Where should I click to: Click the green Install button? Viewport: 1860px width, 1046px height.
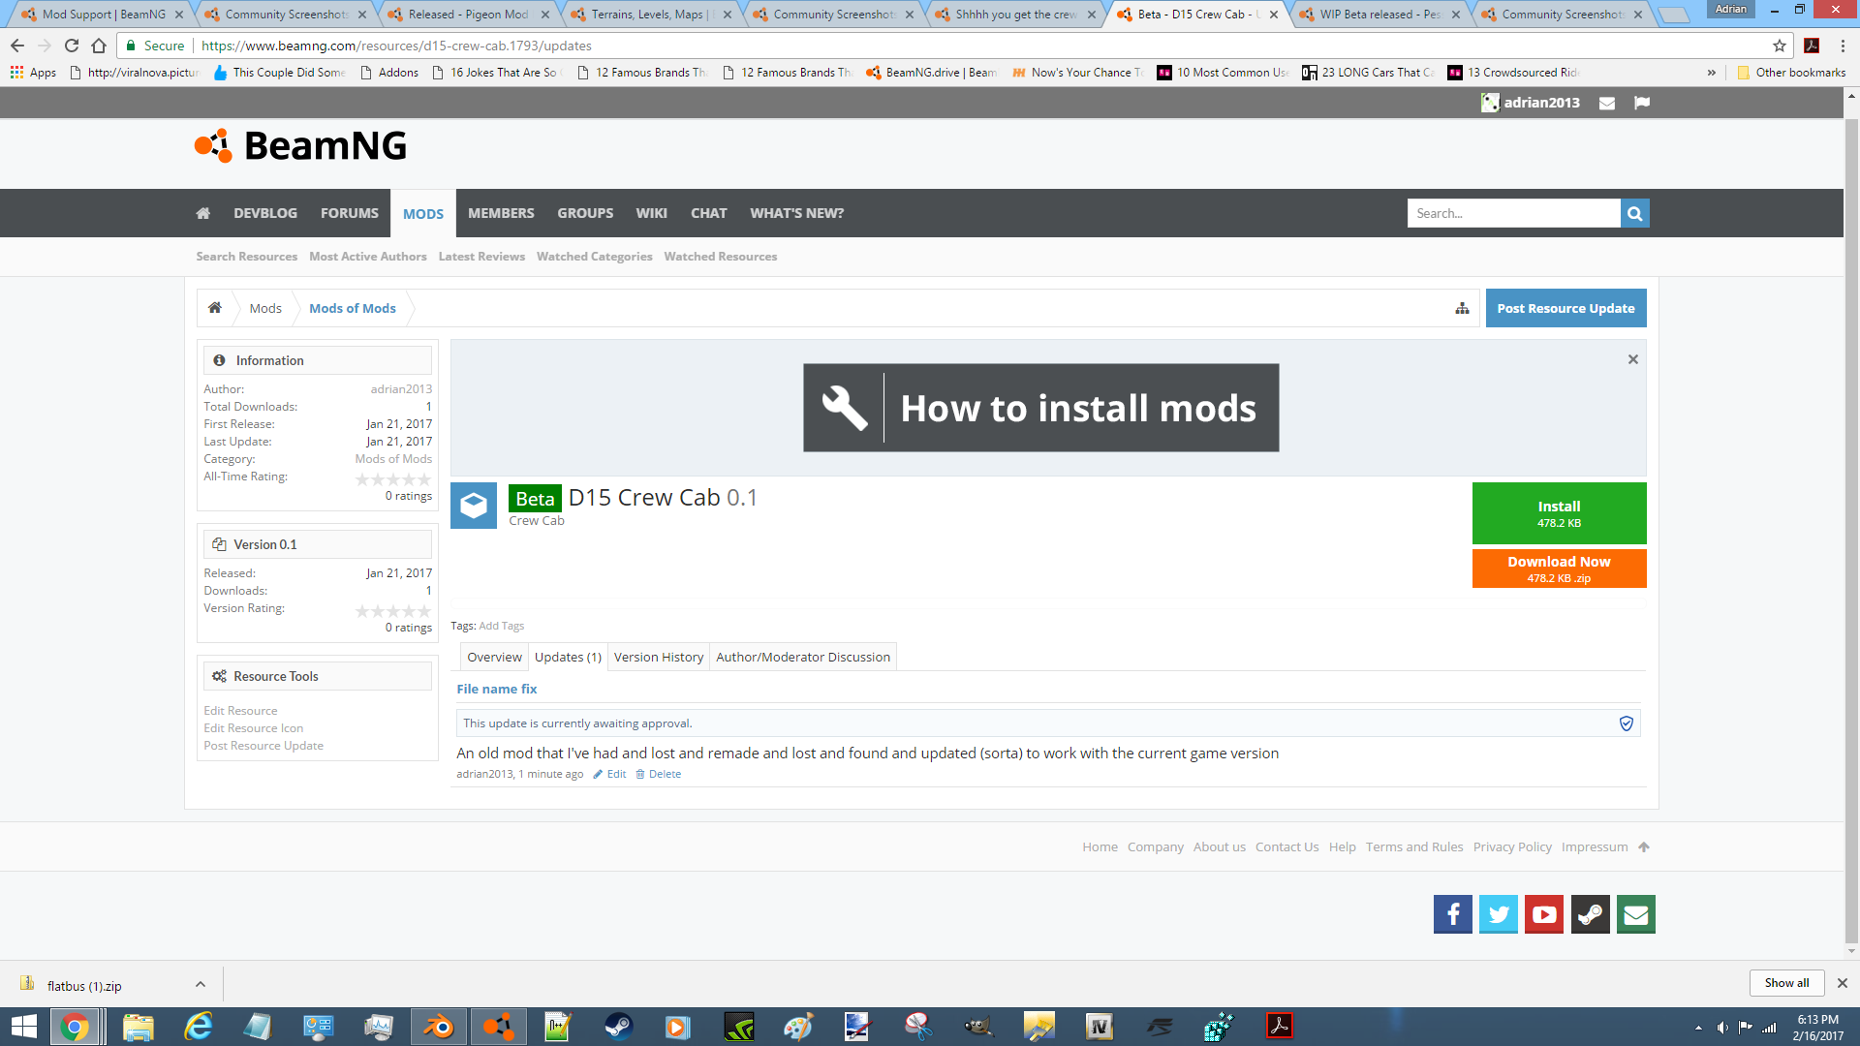click(x=1559, y=513)
